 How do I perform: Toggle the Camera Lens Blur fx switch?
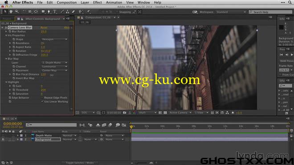tap(6, 28)
